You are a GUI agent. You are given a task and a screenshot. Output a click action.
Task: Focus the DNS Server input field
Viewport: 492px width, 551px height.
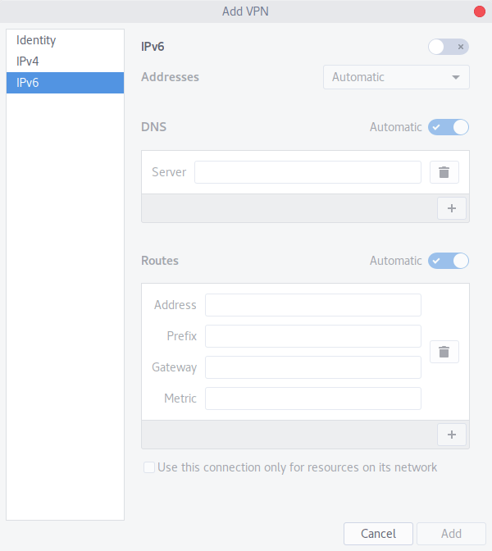tap(307, 172)
